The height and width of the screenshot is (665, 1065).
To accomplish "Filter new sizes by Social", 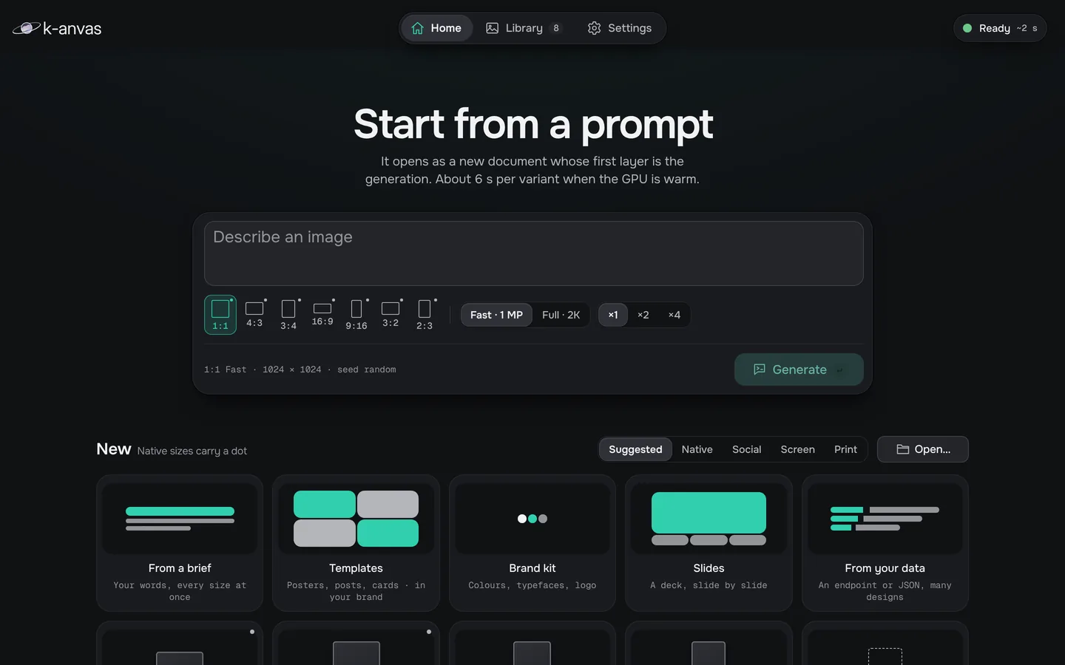I will (x=747, y=449).
